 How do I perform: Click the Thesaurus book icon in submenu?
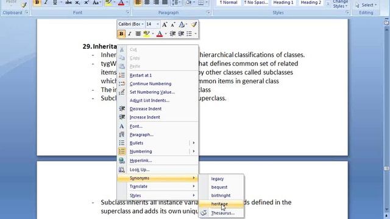pyautogui.click(x=204, y=213)
